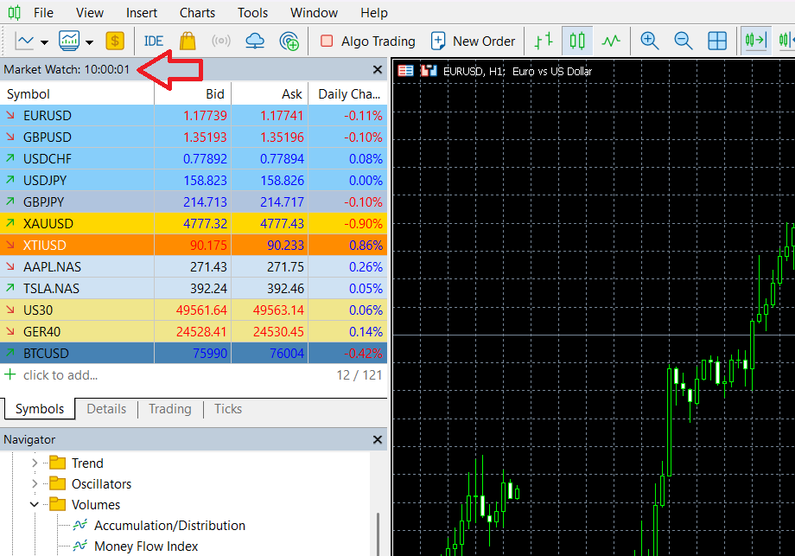795x556 pixels.
Task: Click the green radar plus icon
Action: tap(289, 42)
